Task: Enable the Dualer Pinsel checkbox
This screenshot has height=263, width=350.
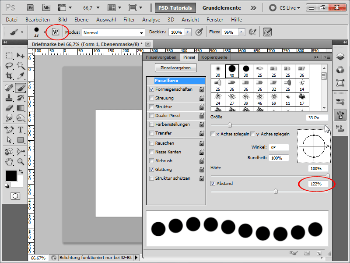Action: [151, 115]
